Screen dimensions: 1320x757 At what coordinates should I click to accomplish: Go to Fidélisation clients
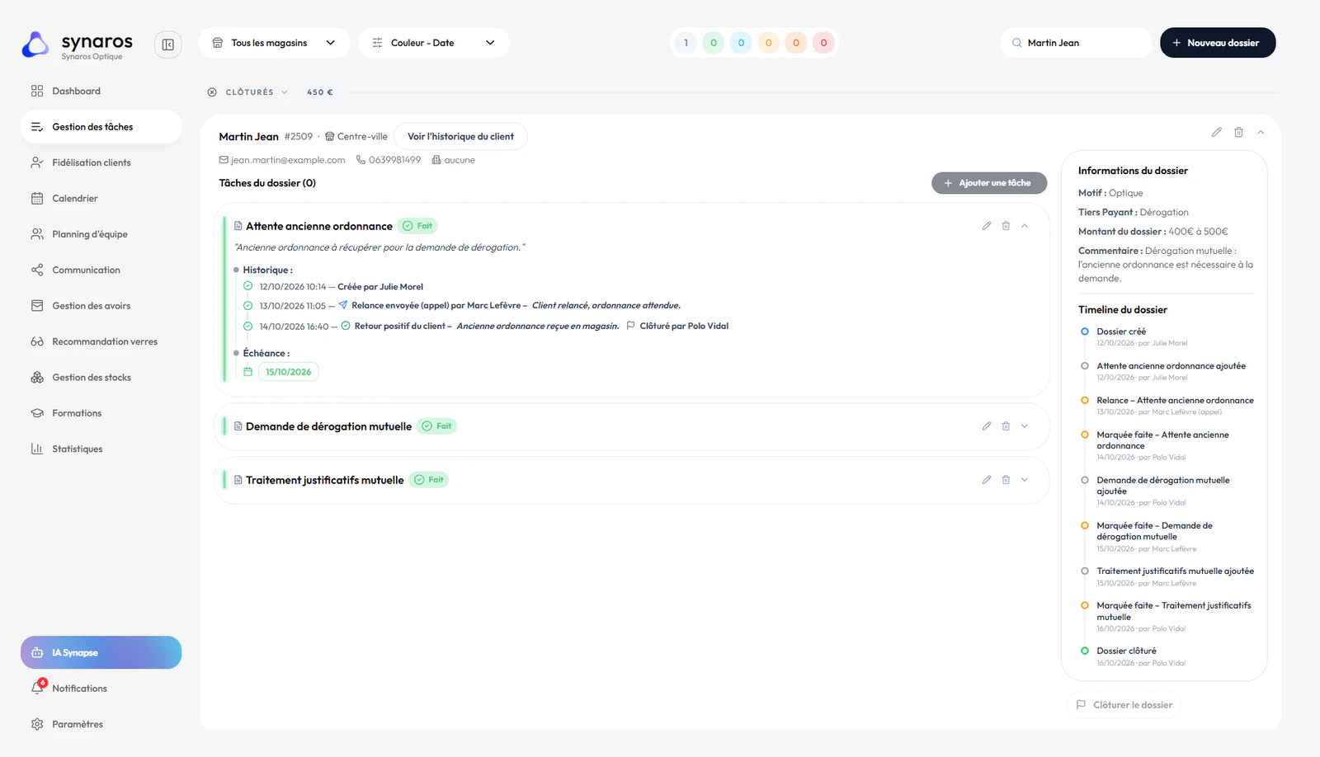(x=101, y=162)
